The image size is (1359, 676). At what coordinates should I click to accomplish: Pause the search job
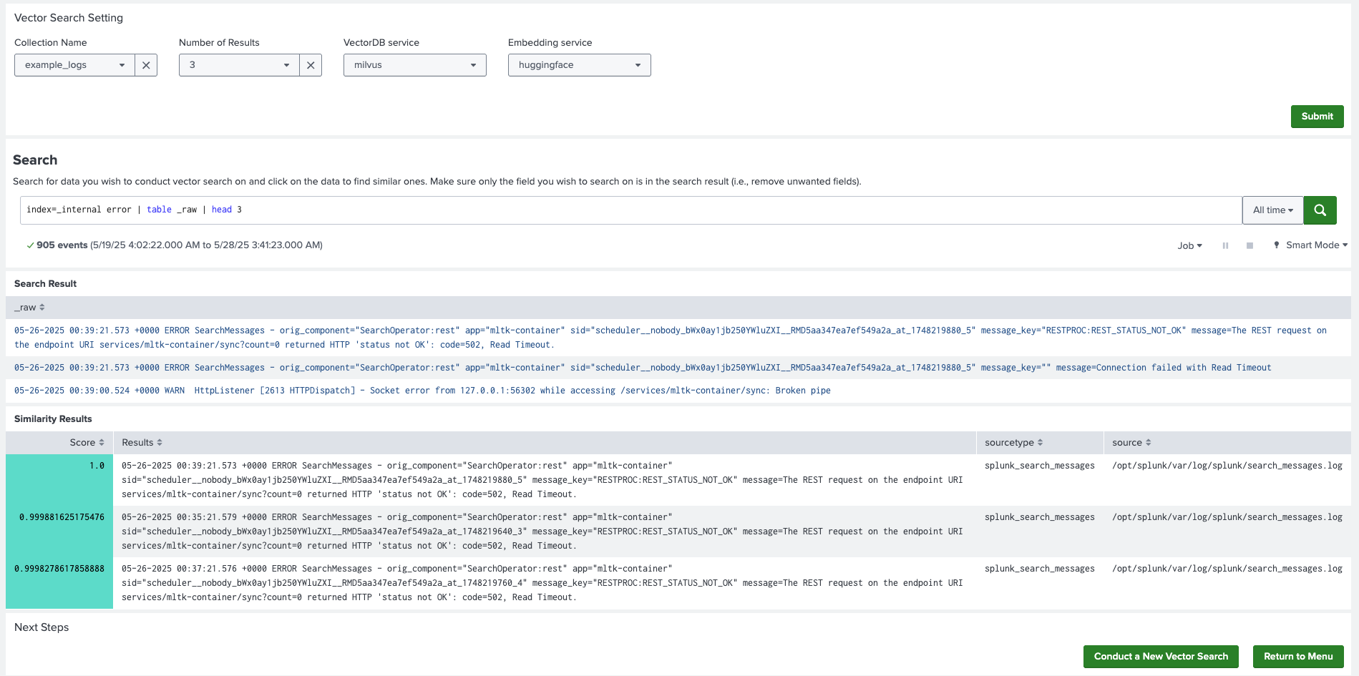(x=1225, y=245)
